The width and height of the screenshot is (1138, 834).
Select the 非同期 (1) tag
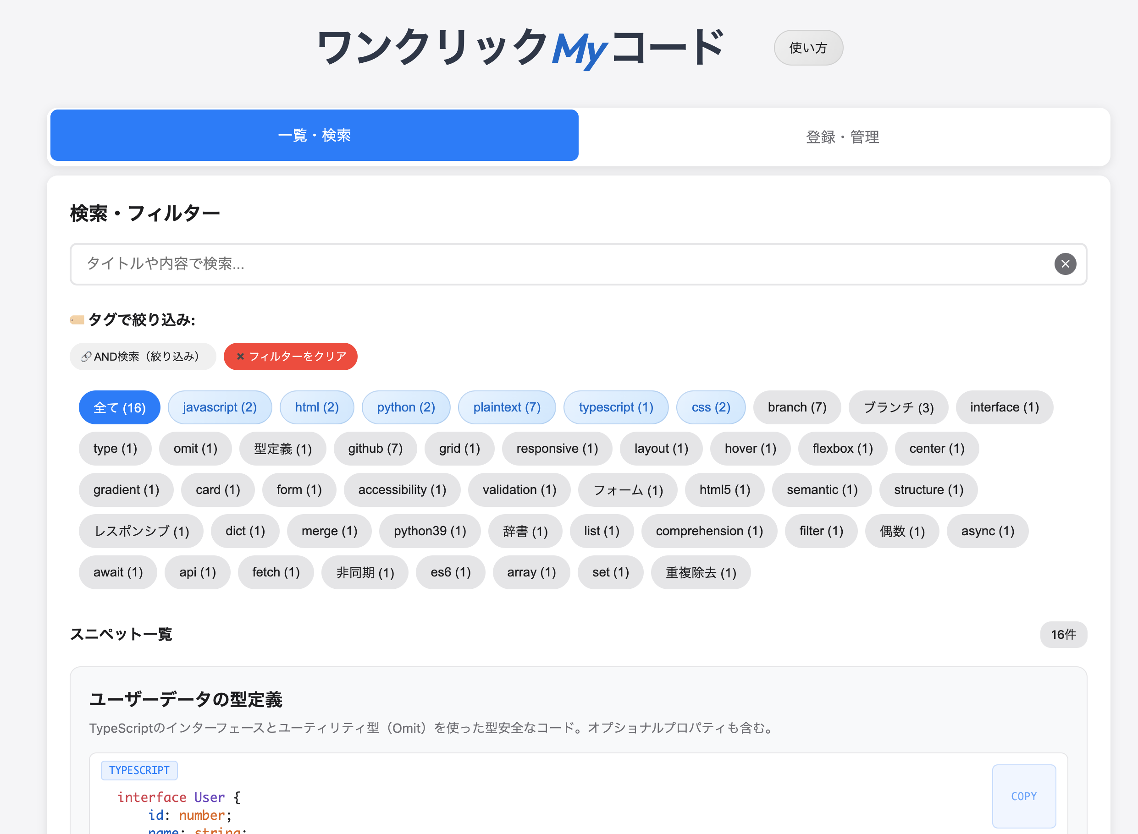tap(365, 573)
